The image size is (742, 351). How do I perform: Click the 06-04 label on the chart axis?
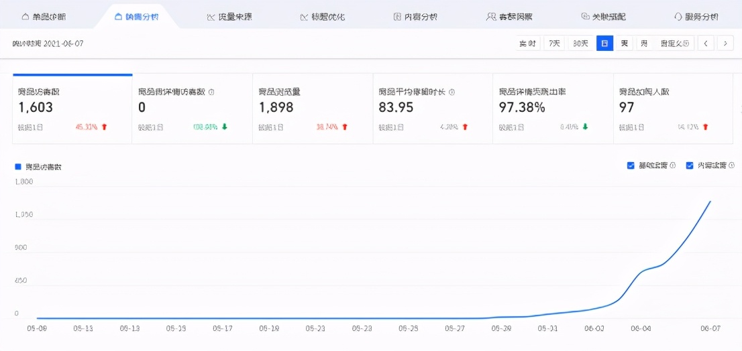click(641, 328)
